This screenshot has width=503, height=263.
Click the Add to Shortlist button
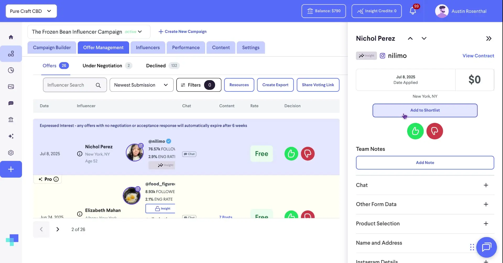point(425,110)
